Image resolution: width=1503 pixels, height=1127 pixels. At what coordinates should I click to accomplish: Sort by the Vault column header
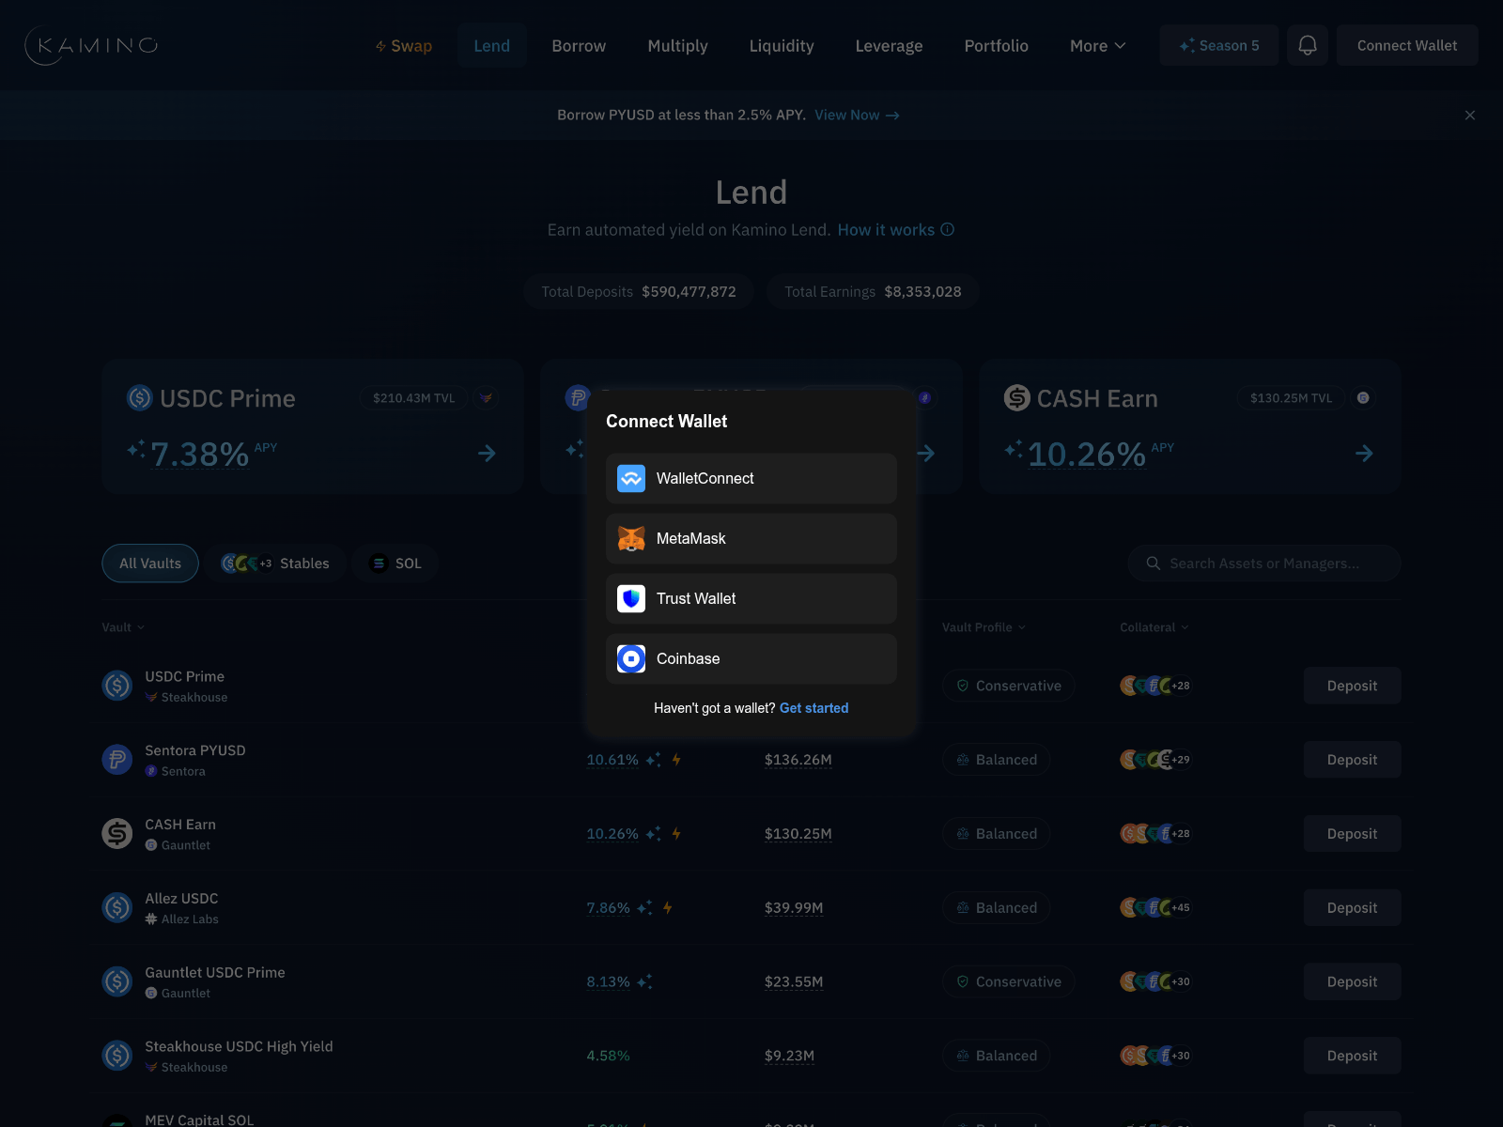coord(123,627)
